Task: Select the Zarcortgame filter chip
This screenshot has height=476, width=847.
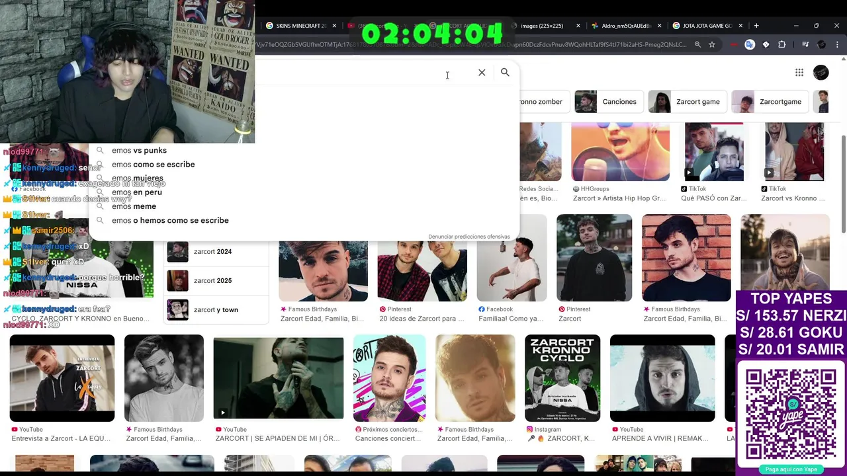Action: 770,102
